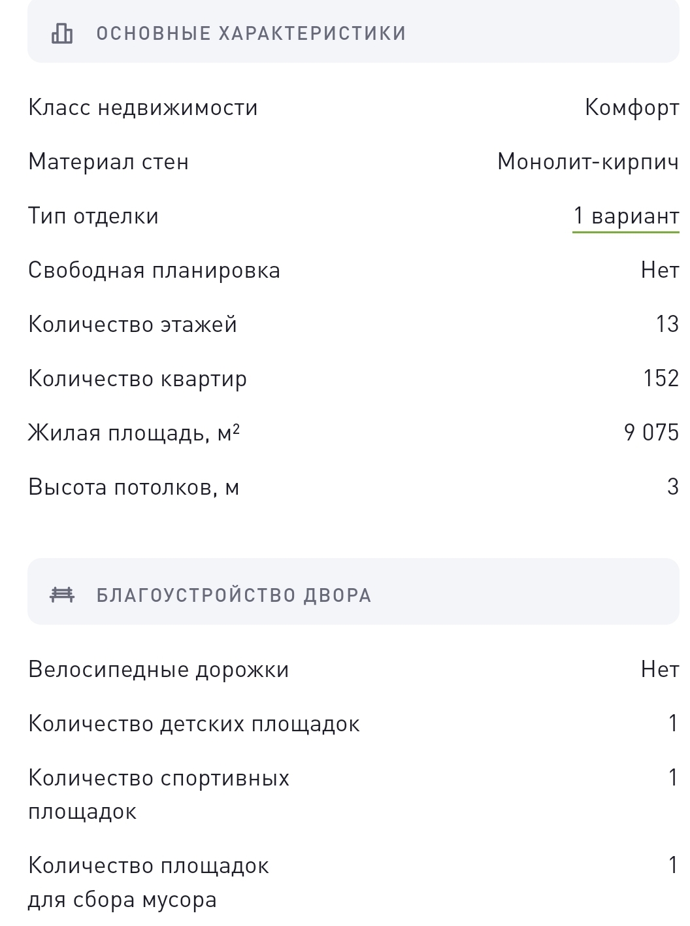Click the bench icon in the БЛАГОУСТРОЙСТВО ДВОРА header
The width and height of the screenshot is (690, 926).
tap(62, 595)
